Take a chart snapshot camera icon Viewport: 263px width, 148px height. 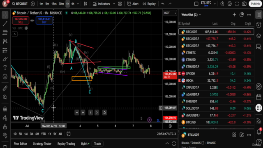(245, 4)
